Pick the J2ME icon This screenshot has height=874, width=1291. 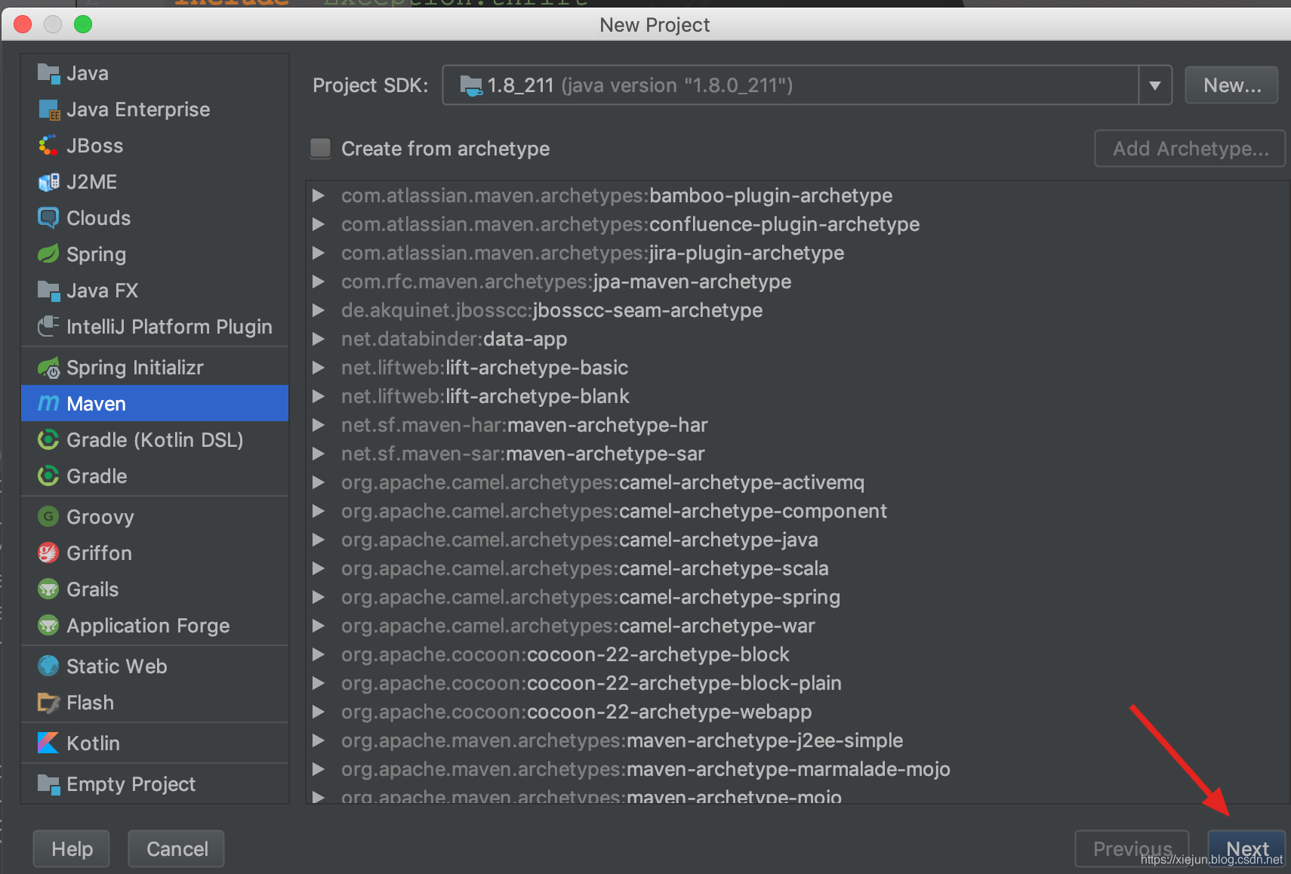pos(48,182)
